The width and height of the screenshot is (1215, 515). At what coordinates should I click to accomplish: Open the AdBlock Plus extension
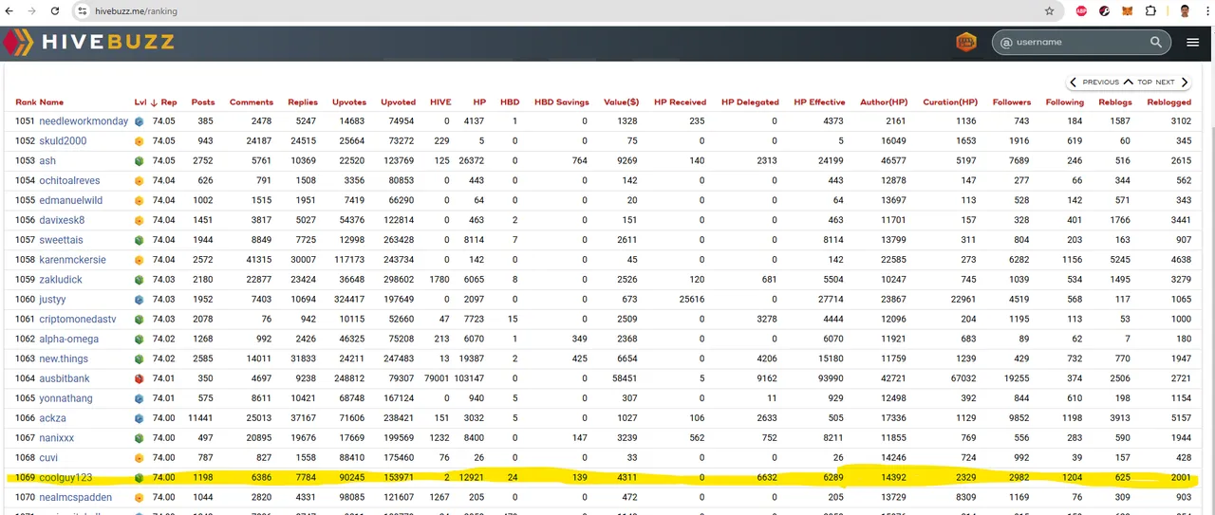(1081, 11)
